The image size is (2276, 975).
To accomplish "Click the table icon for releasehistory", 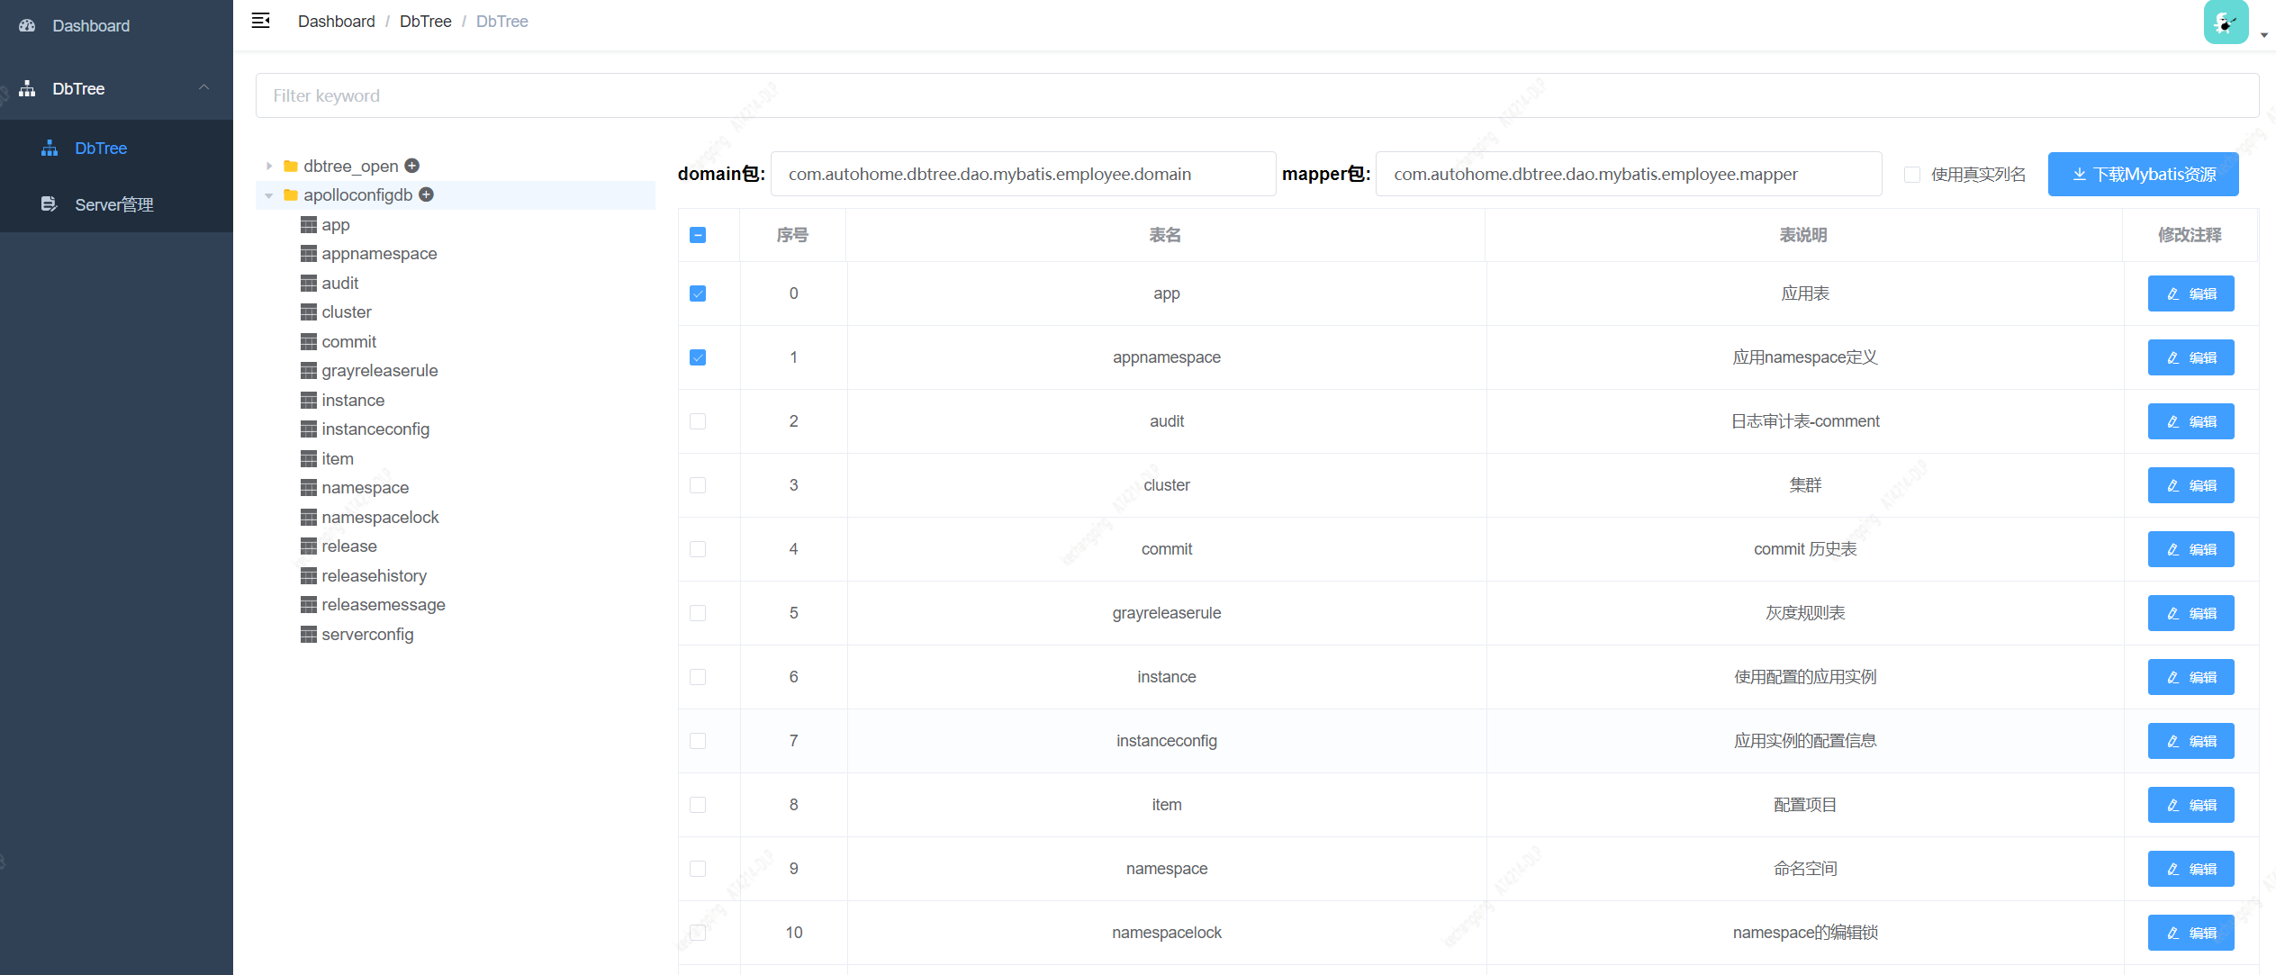I will tap(309, 575).
